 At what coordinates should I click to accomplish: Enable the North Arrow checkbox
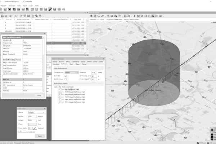(66, 79)
